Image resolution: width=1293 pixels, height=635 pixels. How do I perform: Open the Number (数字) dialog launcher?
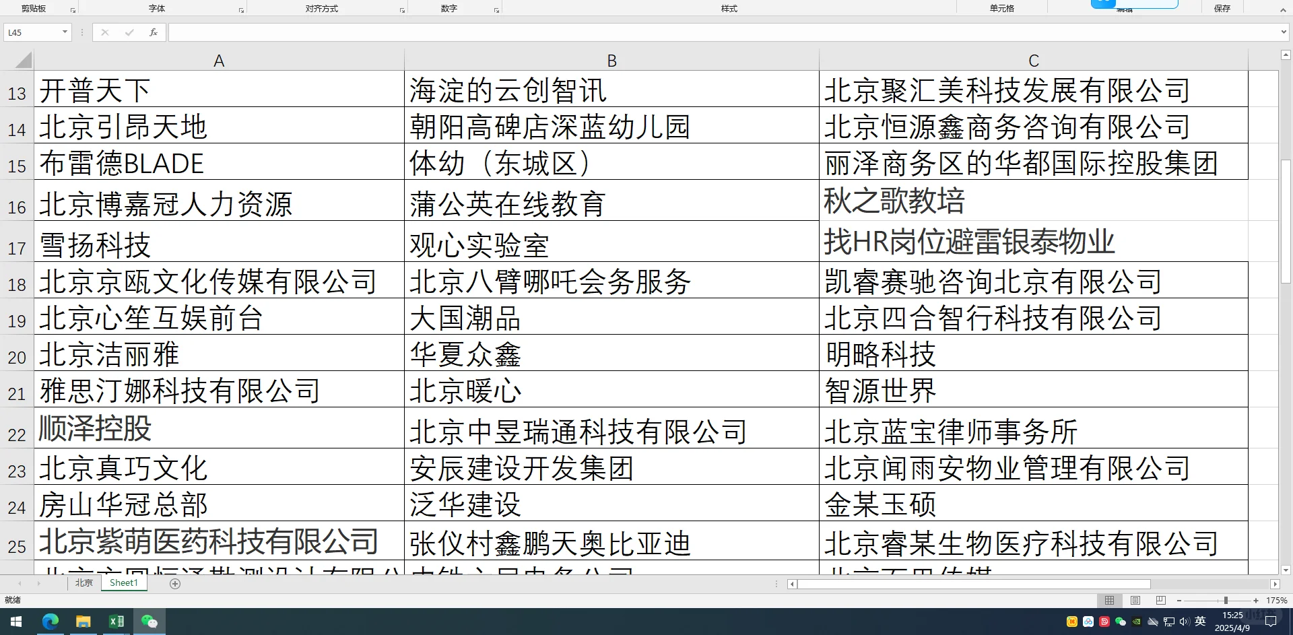click(x=496, y=11)
